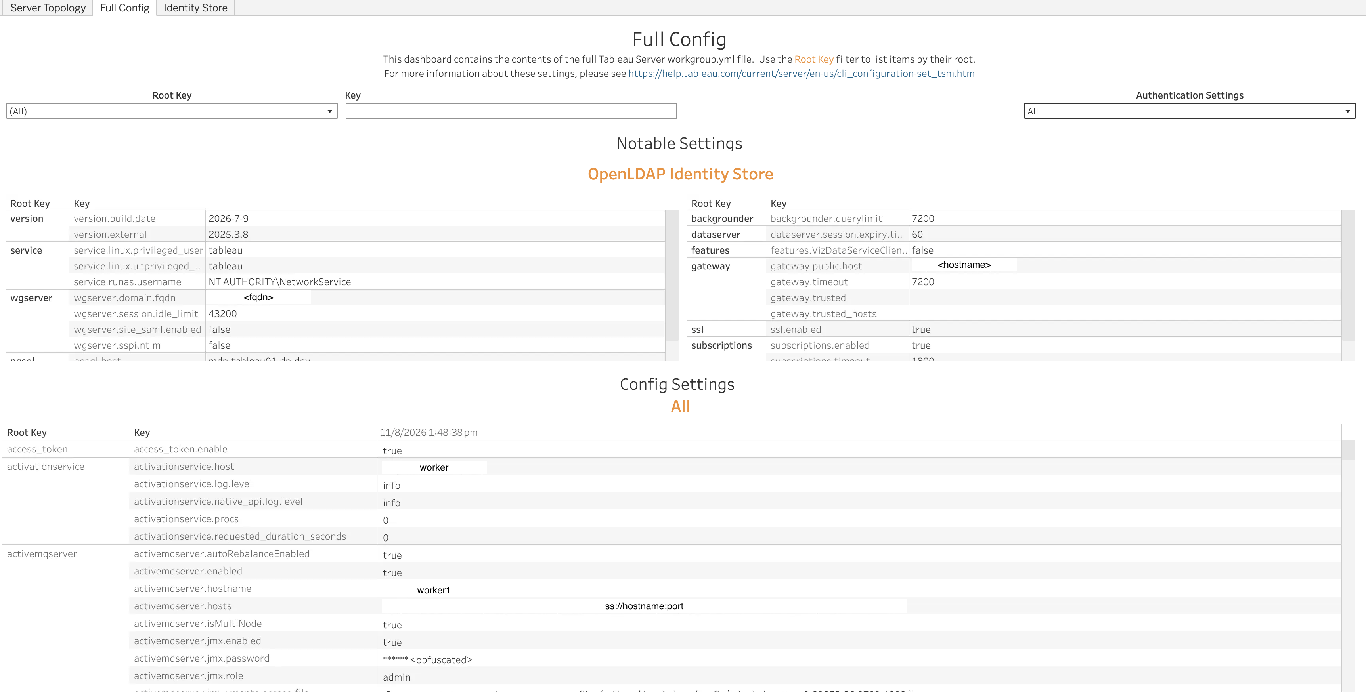The height and width of the screenshot is (698, 1366).
Task: Click the activationservice.host key
Action: [x=184, y=467]
